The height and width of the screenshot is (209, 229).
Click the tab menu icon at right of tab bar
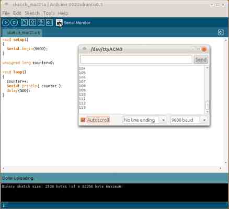(221, 32)
